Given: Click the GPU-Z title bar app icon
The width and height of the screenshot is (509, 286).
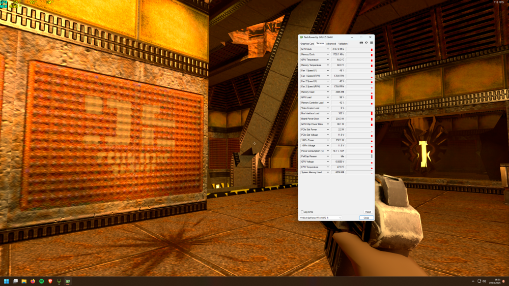Looking at the screenshot, I should click(301, 37).
